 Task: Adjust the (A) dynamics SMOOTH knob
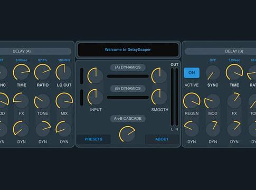[159, 76]
